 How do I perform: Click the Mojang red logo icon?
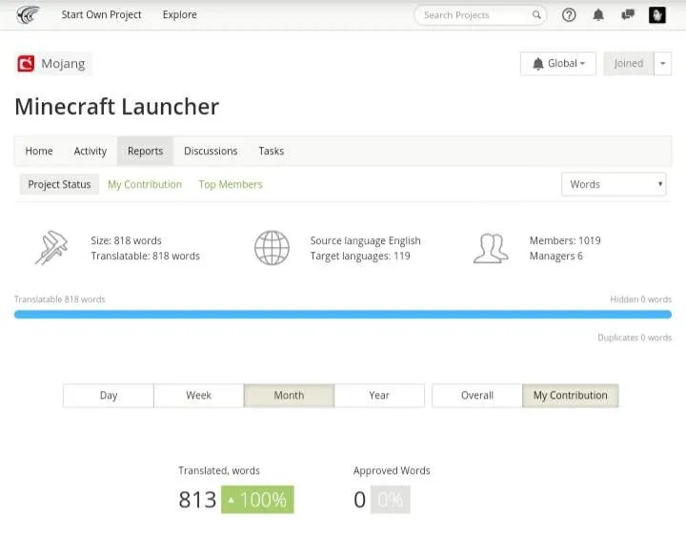tap(26, 64)
